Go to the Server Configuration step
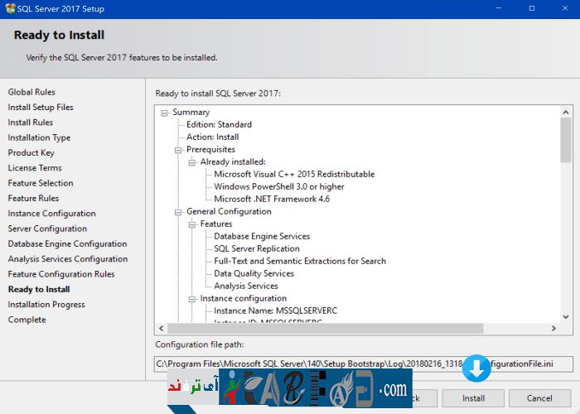Image resolution: width=580 pixels, height=414 pixels. click(47, 229)
